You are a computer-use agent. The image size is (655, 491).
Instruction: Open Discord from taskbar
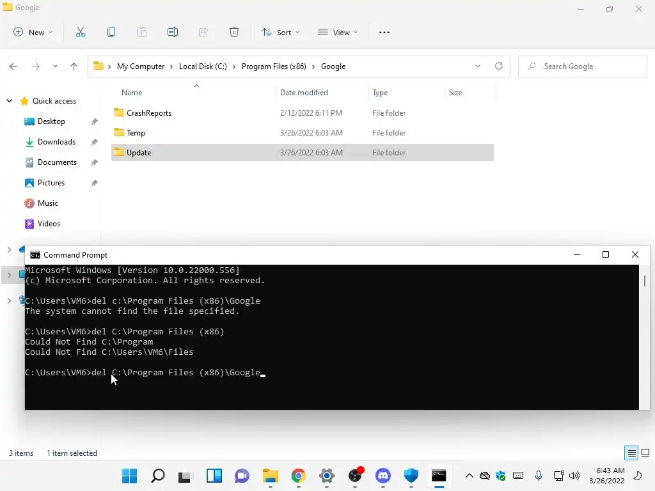click(383, 476)
